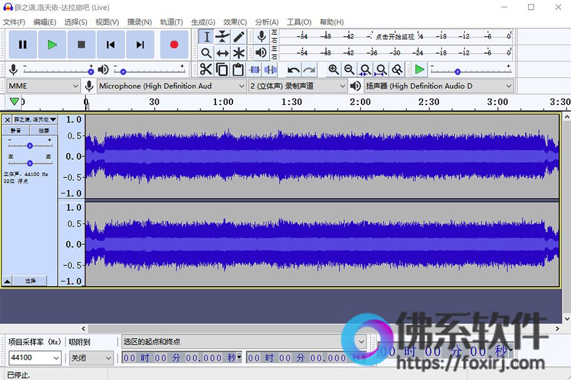Open the 吸附到 关闭 dropdown
The height and width of the screenshot is (380, 571).
pyautogui.click(x=91, y=358)
